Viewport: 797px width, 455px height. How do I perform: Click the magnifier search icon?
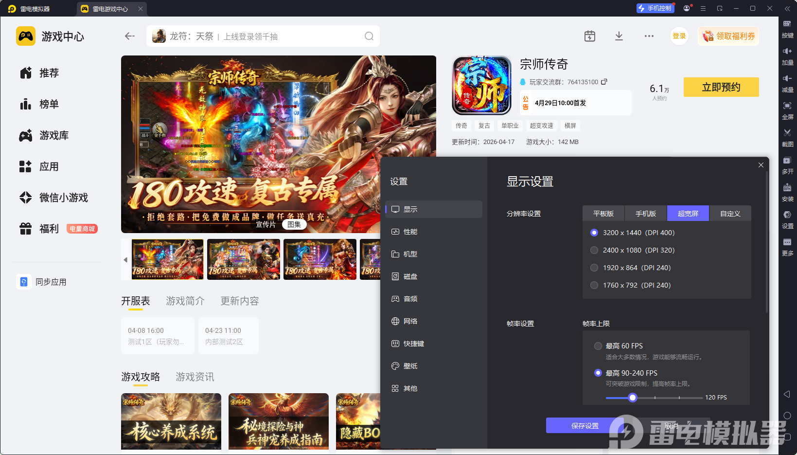(369, 36)
